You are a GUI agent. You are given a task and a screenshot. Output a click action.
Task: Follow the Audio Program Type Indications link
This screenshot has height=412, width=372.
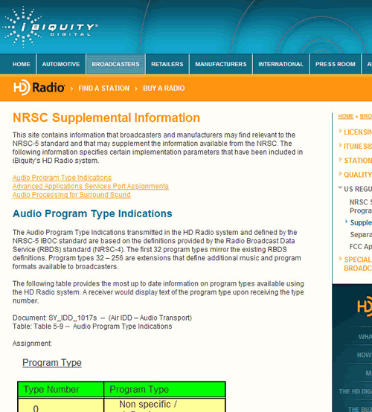(x=62, y=178)
